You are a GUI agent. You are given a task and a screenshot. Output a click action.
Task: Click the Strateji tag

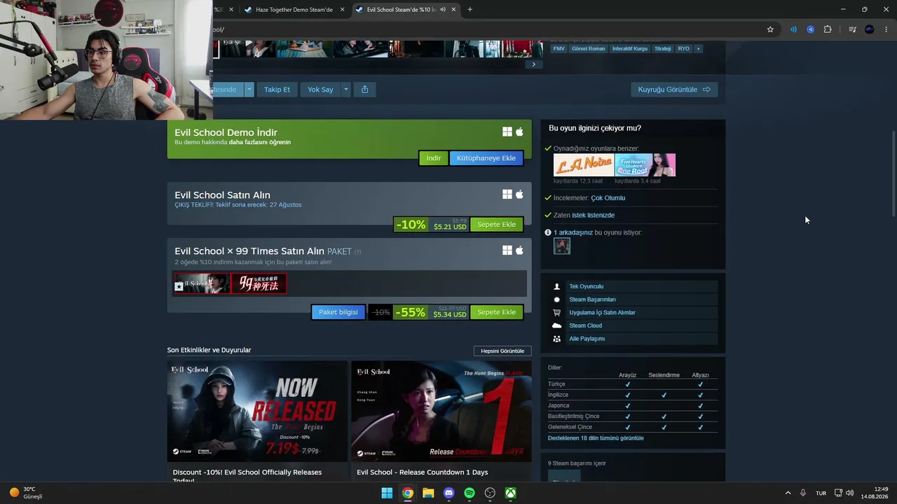coord(663,49)
